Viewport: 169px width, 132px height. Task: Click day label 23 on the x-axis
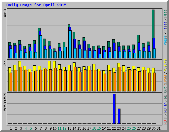tap(119, 128)
